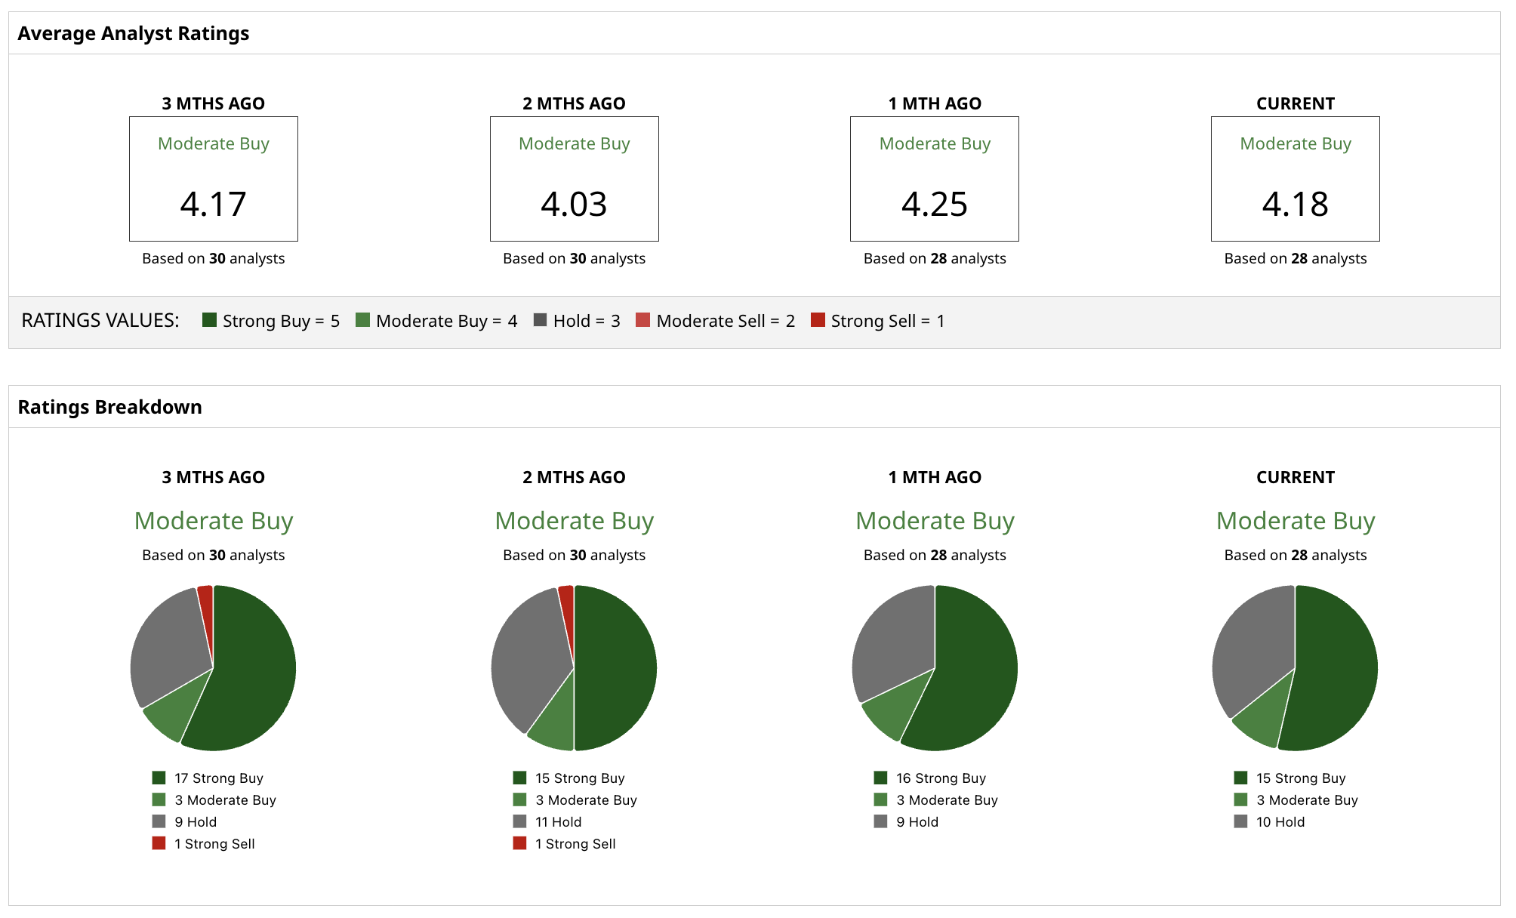Image resolution: width=1516 pixels, height=918 pixels.
Task: Click the 3 MTHS AGO pie chart
Action: pyautogui.click(x=214, y=668)
